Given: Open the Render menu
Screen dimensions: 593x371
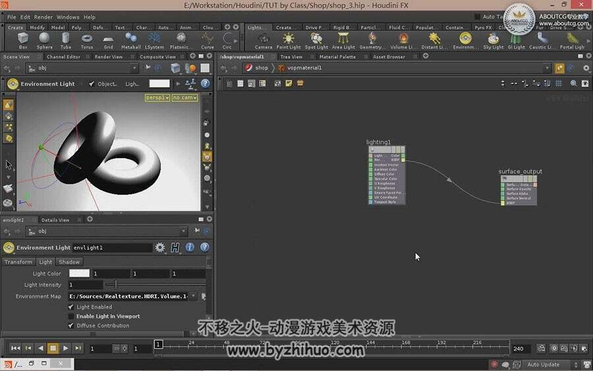Looking at the screenshot, I should 43,17.
